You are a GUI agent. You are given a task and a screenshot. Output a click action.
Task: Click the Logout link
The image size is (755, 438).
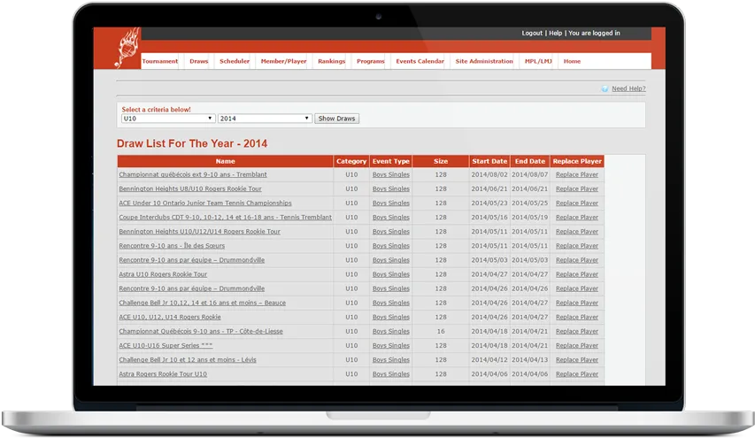(532, 34)
